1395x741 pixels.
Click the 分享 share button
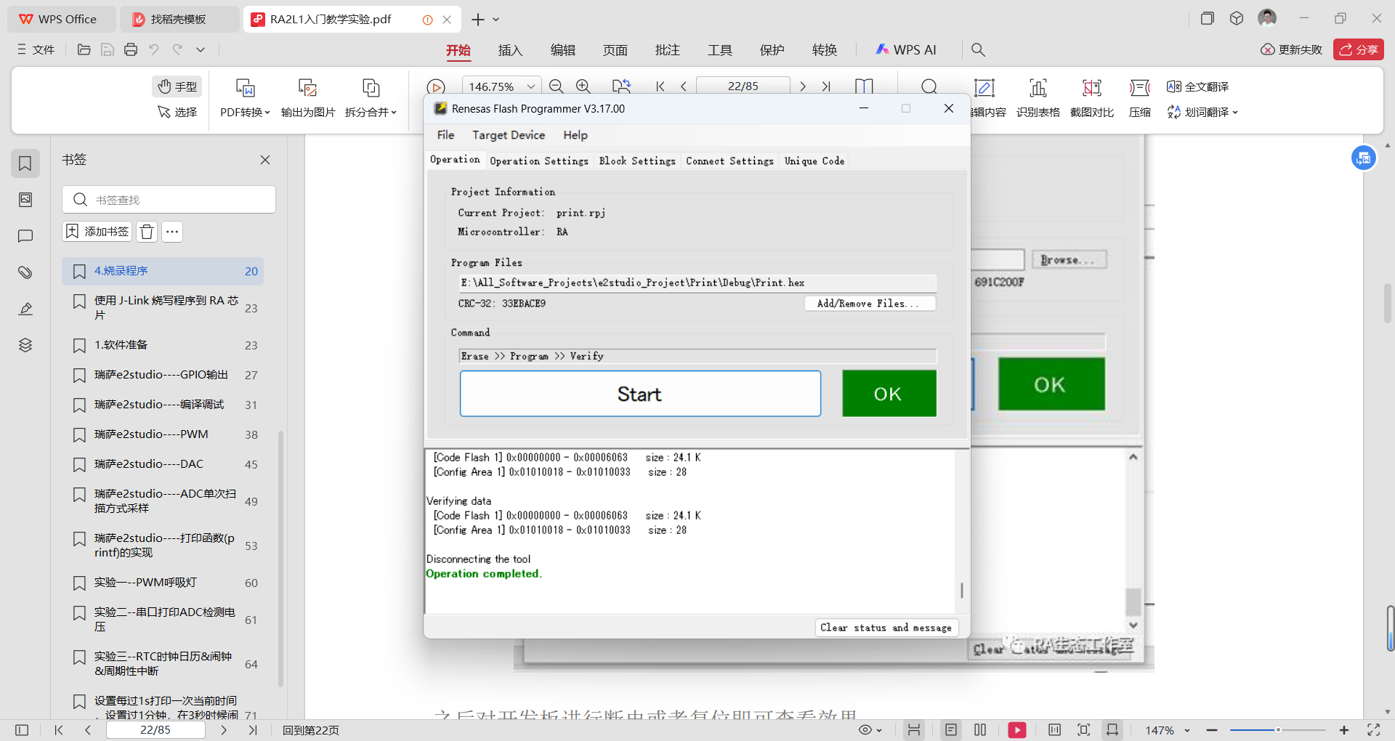[x=1358, y=49]
